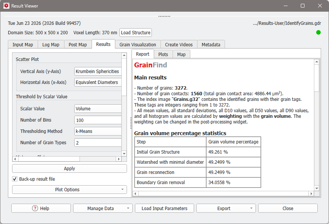Screen dimensions: 329x224
Task: Minimize the Result Viewer window
Action: click(286, 6)
